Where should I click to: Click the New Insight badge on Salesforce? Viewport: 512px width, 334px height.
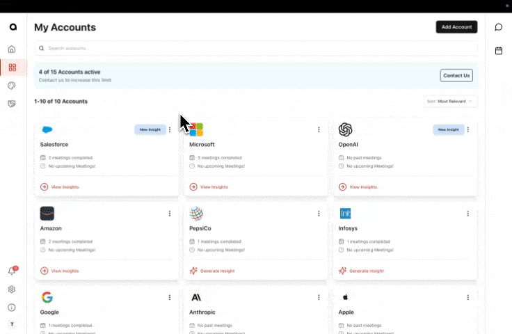pyautogui.click(x=150, y=129)
